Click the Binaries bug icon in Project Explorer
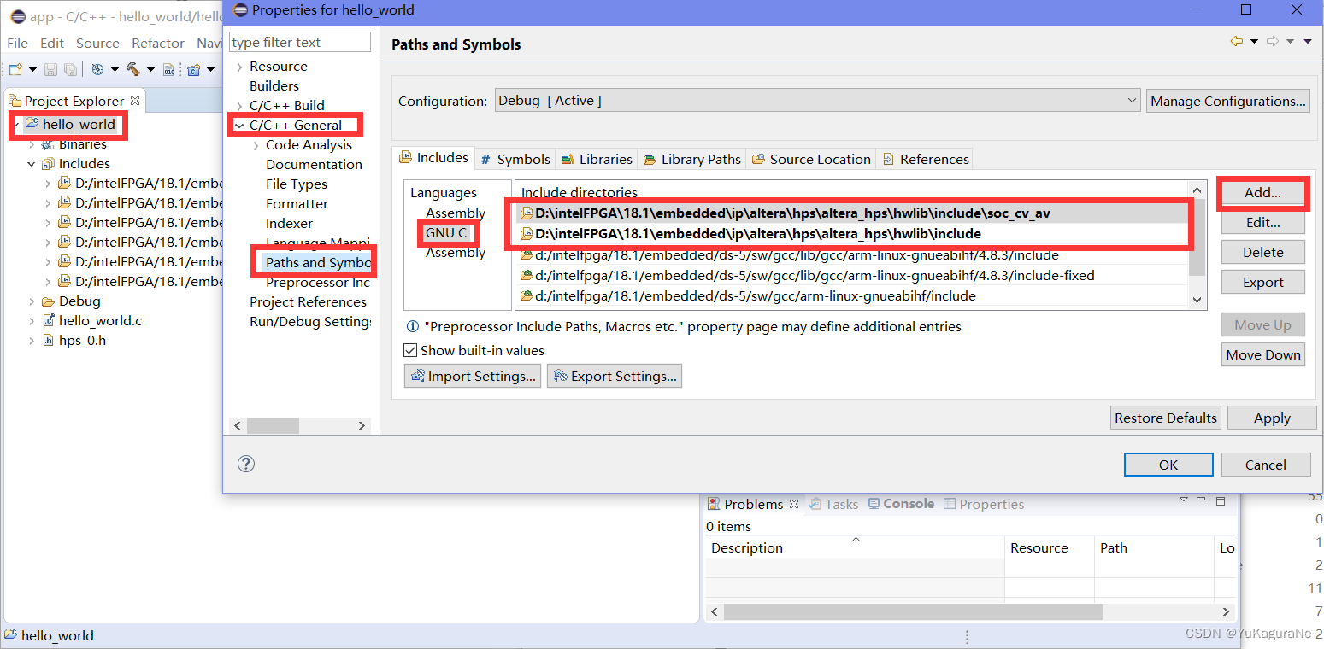 [x=49, y=144]
